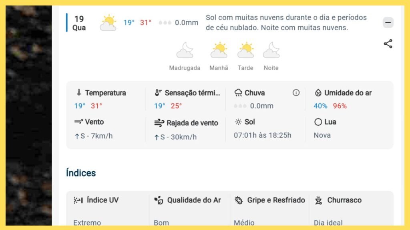The width and height of the screenshot is (410, 230).
Task: Click the 19 Qua date label
Action: point(79,23)
